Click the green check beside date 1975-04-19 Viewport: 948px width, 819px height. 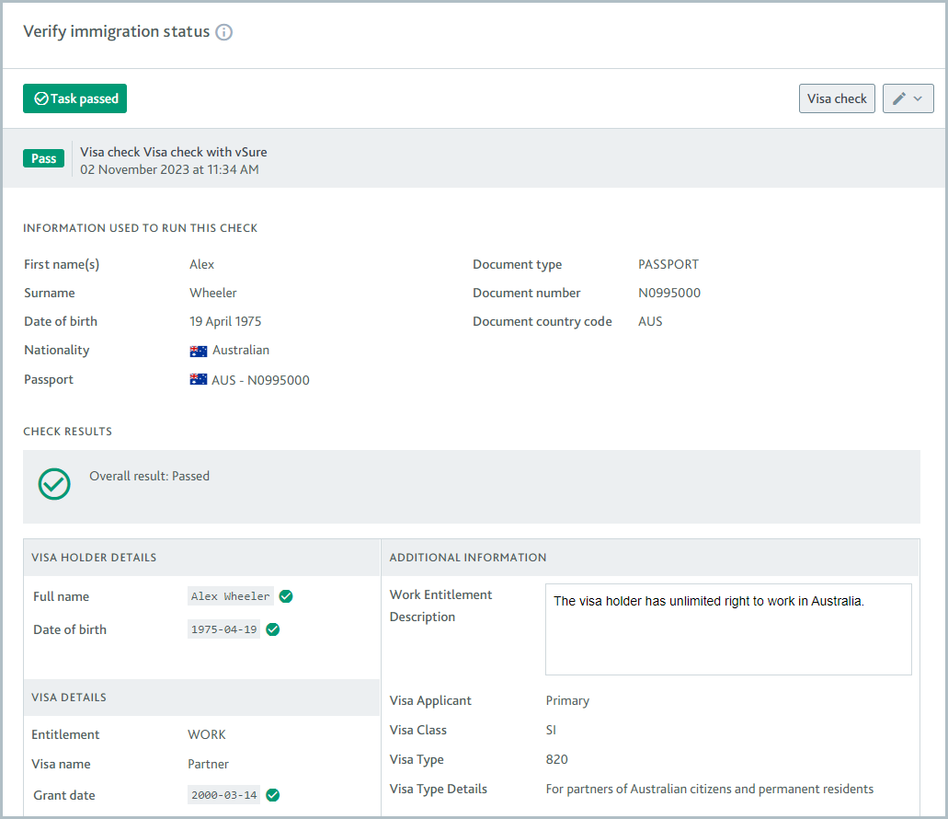point(272,629)
